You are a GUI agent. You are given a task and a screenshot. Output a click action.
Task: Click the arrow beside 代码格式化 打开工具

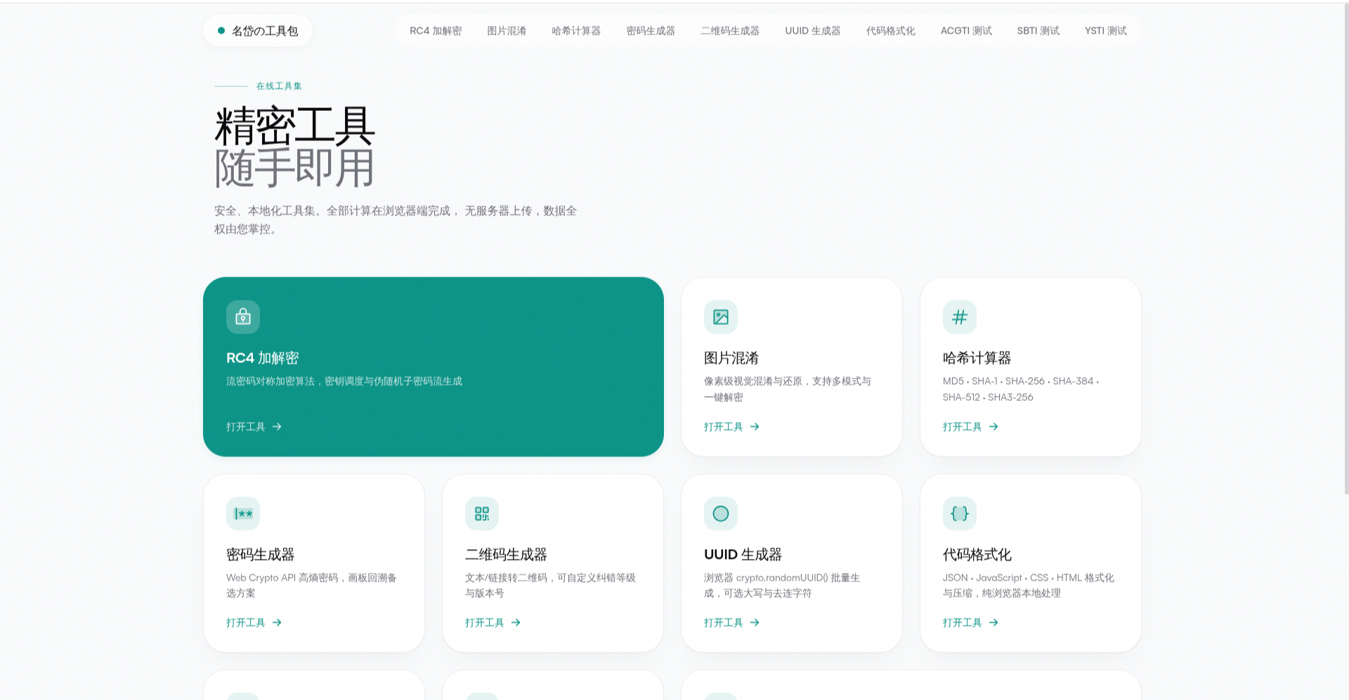[993, 622]
